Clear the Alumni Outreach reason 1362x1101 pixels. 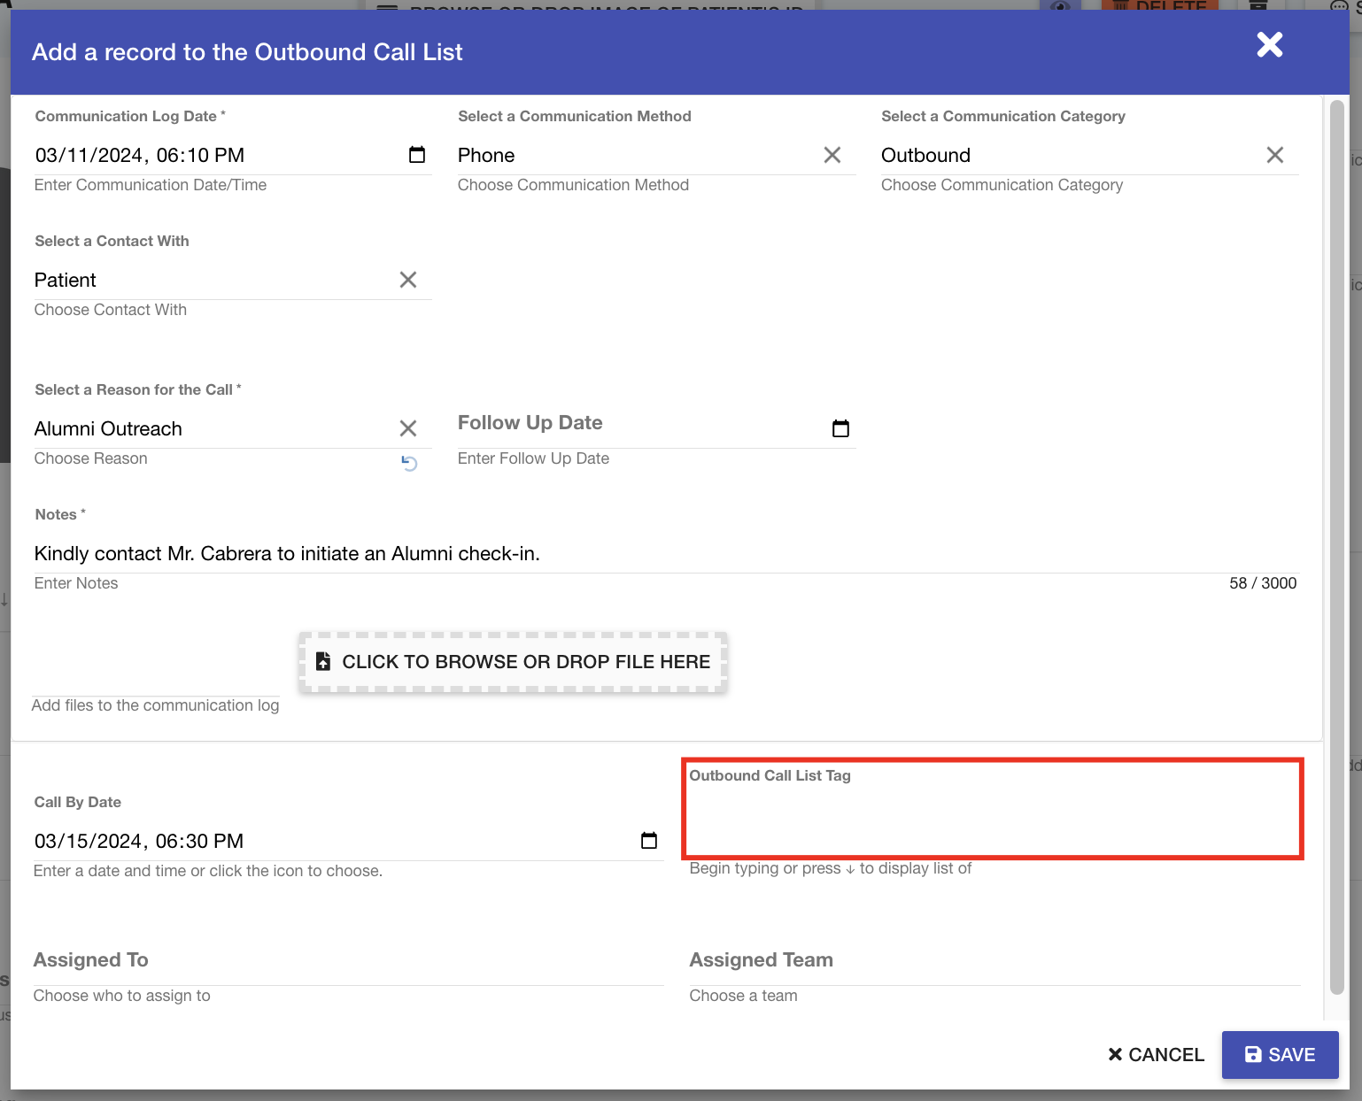[407, 428]
